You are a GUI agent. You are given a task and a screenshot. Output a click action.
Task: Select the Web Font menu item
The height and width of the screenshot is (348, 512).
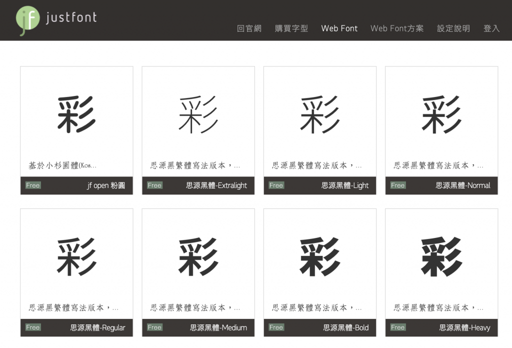(339, 28)
